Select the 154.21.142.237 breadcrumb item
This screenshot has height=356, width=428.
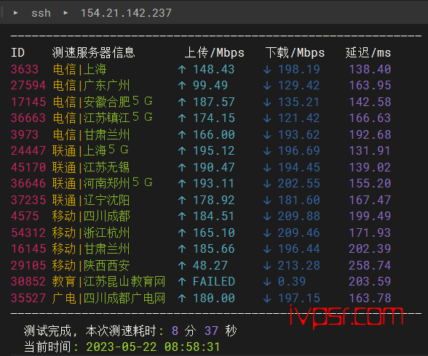(x=126, y=13)
